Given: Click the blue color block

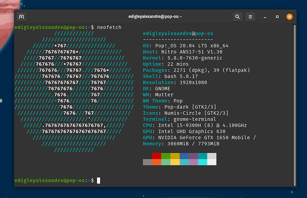Looking at the screenshot, I should click(x=184, y=156).
